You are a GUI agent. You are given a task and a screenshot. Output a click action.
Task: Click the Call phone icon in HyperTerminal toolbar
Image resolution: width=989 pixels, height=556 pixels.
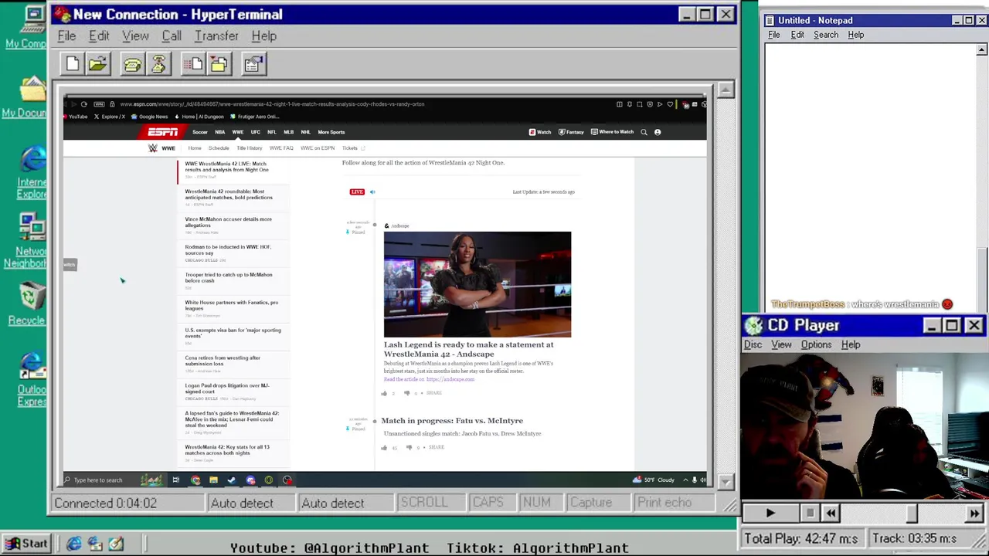pos(132,64)
